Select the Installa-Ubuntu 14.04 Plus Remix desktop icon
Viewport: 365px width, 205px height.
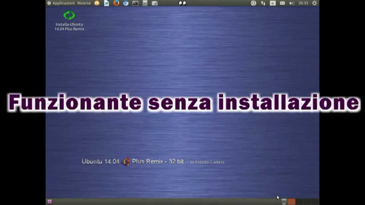pos(69,20)
